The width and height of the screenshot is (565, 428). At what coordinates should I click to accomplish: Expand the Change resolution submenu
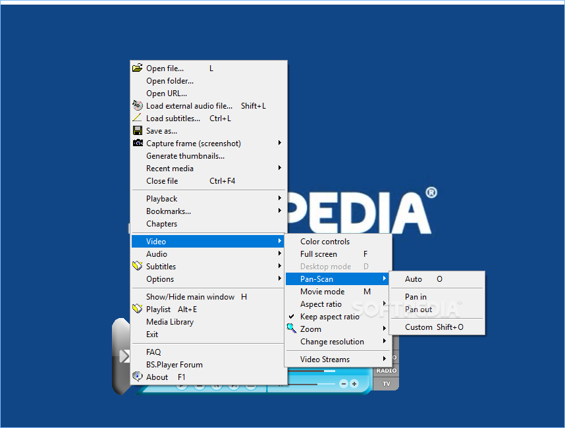pos(385,341)
